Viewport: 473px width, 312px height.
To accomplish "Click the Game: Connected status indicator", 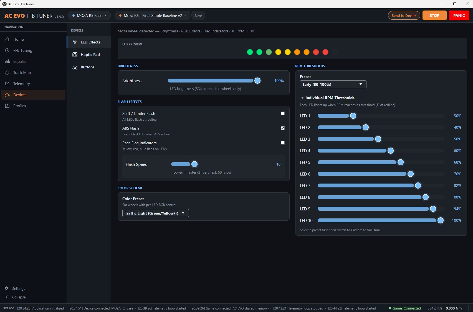I will [x=405, y=308].
